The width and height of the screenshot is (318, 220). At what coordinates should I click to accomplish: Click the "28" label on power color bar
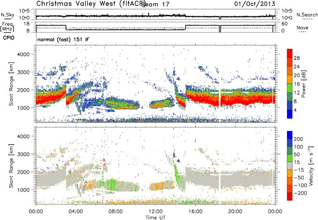click(x=297, y=58)
